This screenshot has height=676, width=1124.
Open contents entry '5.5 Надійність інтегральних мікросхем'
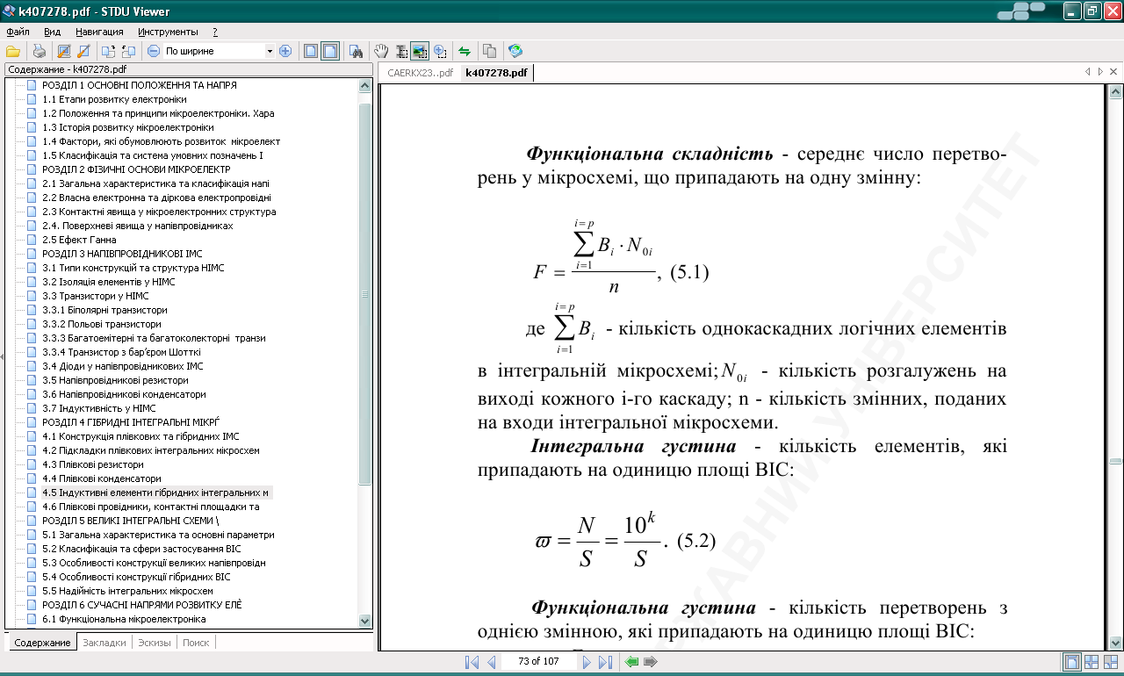click(x=127, y=591)
